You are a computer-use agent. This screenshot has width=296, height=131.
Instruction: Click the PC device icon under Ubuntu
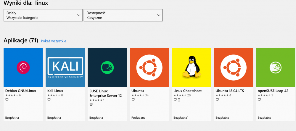coord(133,100)
